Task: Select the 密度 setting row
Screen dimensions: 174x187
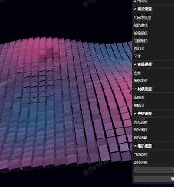Action: pyautogui.click(x=153, y=73)
